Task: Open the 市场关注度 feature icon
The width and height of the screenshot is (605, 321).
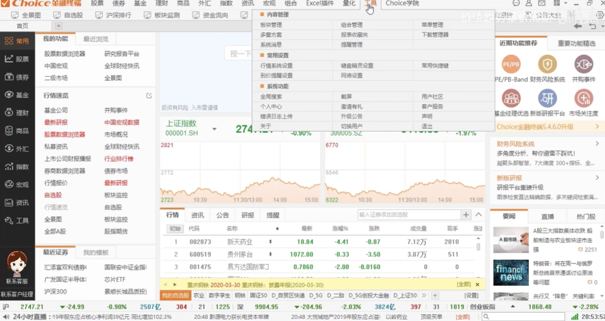Action: point(584,99)
